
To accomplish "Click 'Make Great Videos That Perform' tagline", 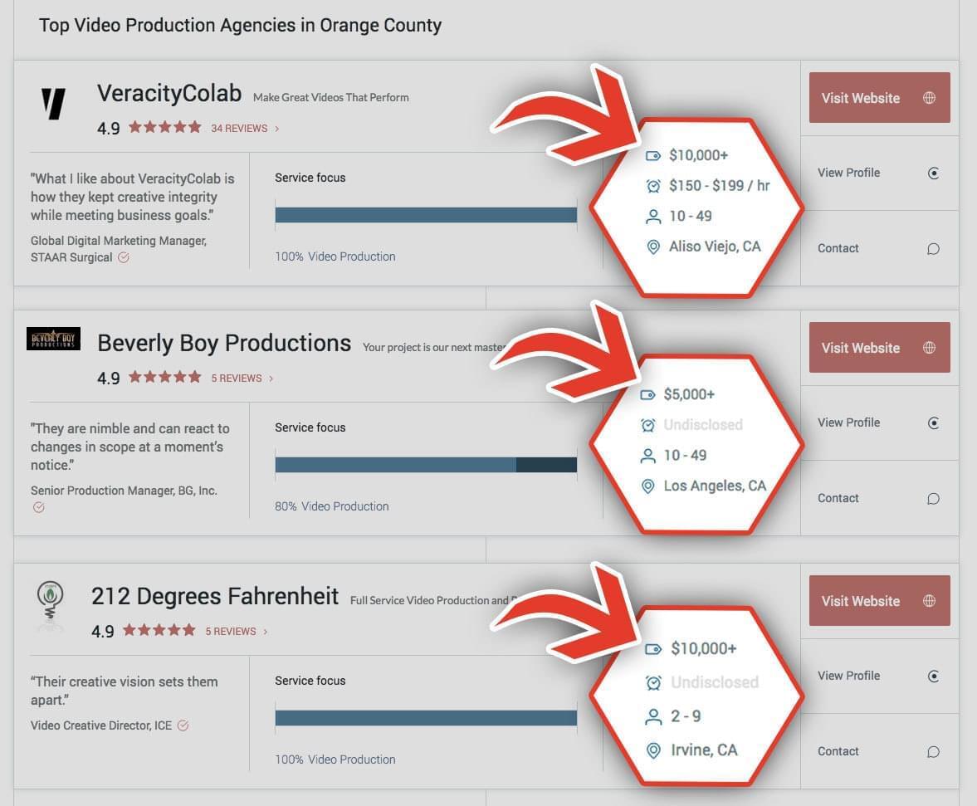I will [x=331, y=98].
